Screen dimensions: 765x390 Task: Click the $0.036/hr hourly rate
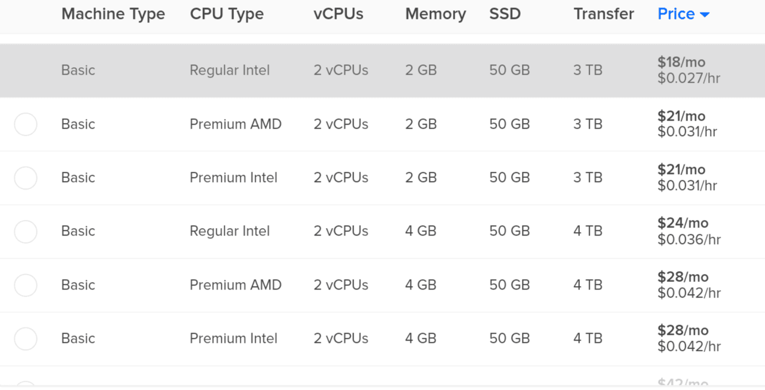(x=689, y=239)
